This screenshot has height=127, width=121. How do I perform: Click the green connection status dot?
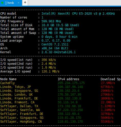(x=2, y=3)
